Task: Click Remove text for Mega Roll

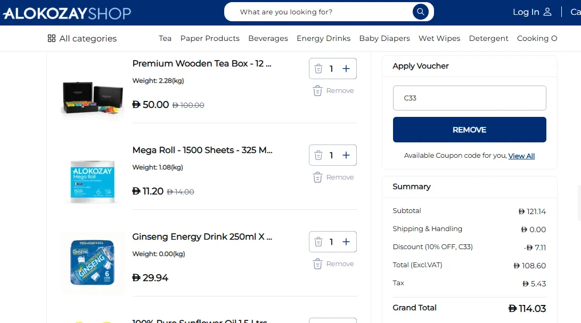Action: (340, 177)
